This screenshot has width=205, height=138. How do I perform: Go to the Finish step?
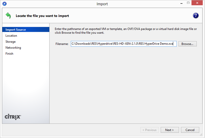9,53
